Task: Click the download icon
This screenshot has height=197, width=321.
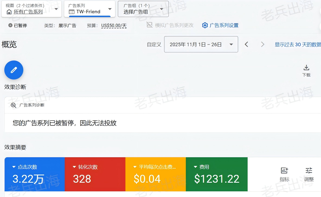Action: pyautogui.click(x=306, y=68)
